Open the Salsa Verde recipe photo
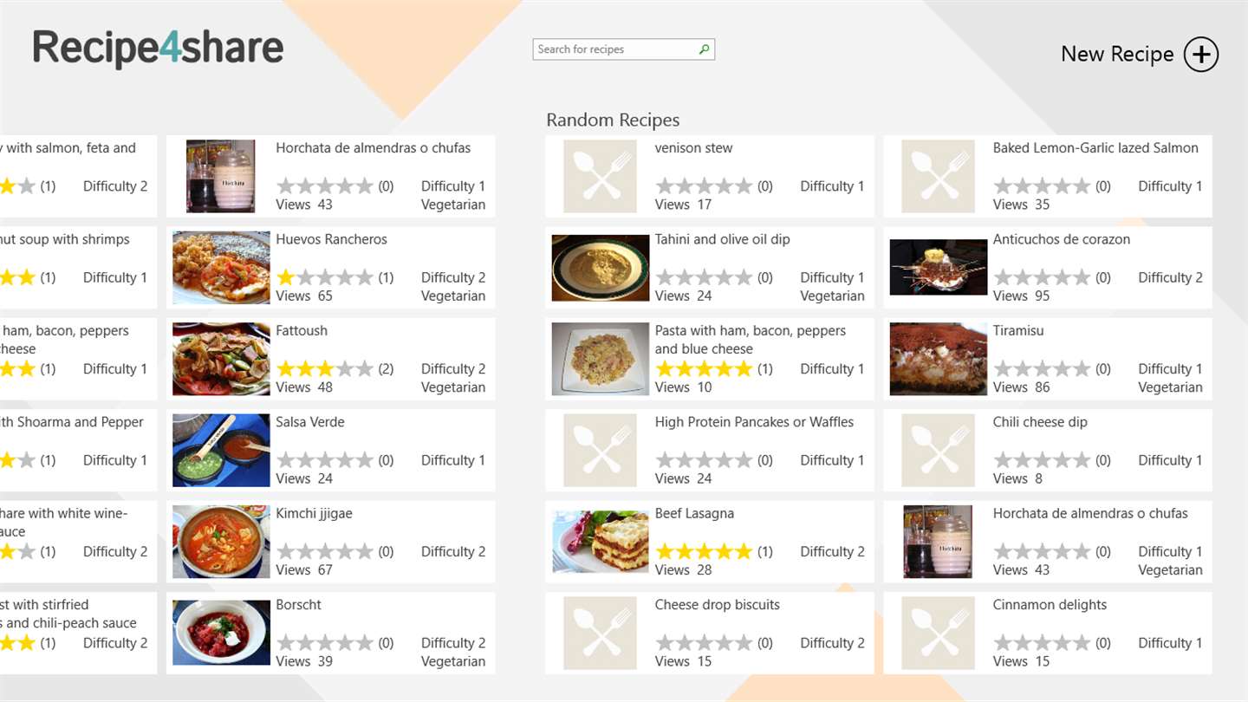Image resolution: width=1248 pixels, height=702 pixels. point(221,451)
